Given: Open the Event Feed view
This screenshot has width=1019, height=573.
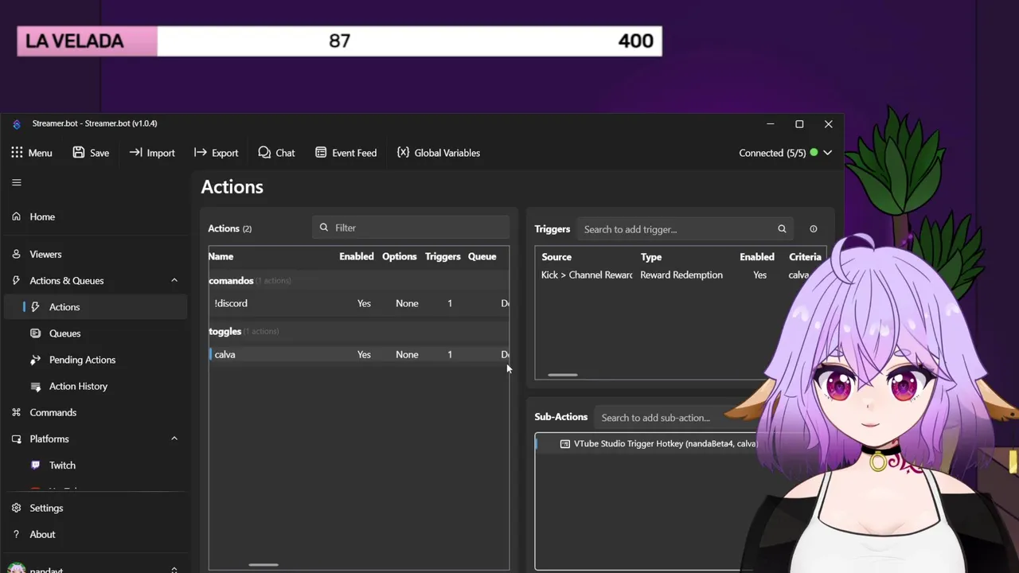Looking at the screenshot, I should (346, 153).
